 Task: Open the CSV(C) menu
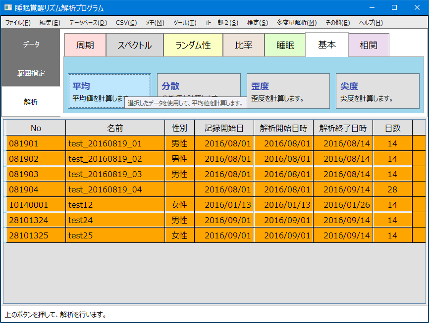click(126, 23)
